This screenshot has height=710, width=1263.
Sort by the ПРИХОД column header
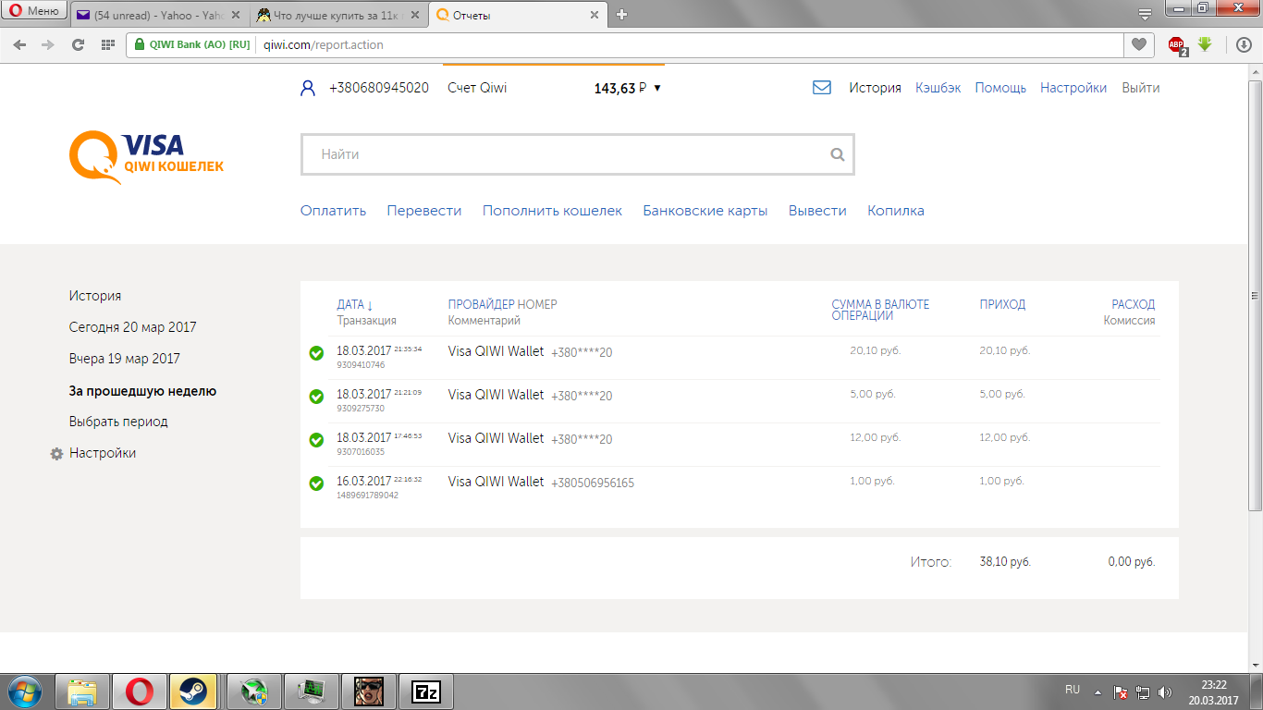1002,304
